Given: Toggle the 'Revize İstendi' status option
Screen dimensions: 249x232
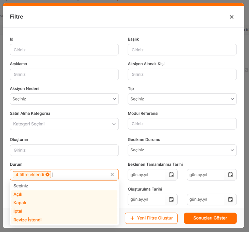Looking at the screenshot, I should coord(64,220).
